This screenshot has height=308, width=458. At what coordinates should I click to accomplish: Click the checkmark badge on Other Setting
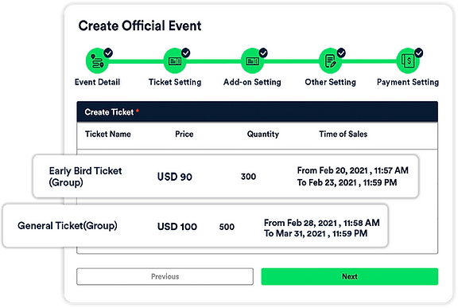pyautogui.click(x=341, y=53)
